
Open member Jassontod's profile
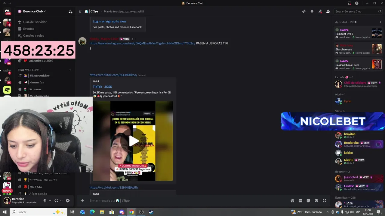coord(359,178)
